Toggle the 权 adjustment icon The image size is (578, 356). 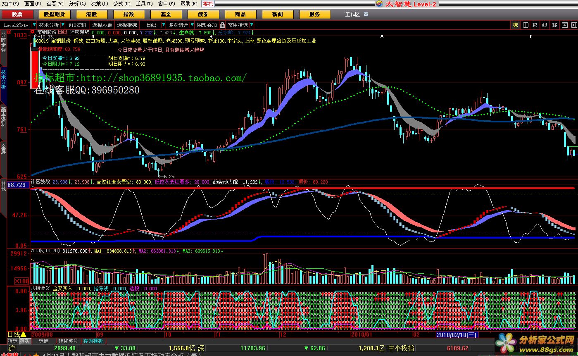click(x=535, y=25)
